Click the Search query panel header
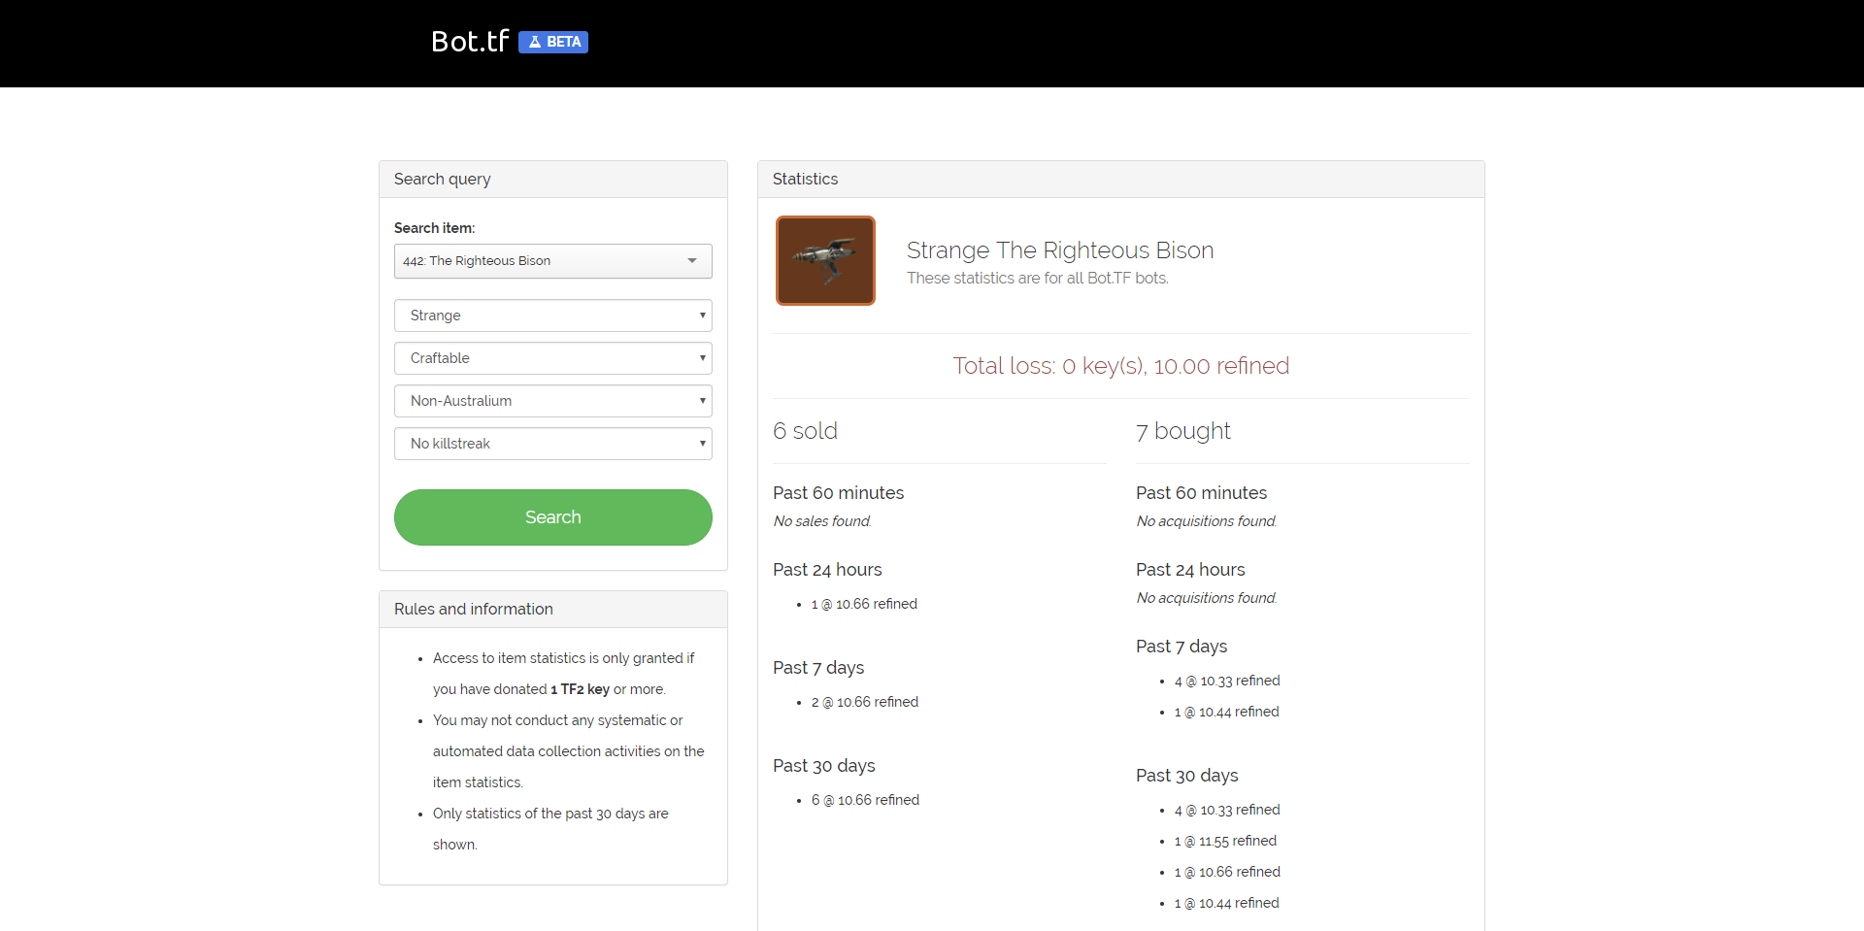1864x931 pixels. click(553, 180)
